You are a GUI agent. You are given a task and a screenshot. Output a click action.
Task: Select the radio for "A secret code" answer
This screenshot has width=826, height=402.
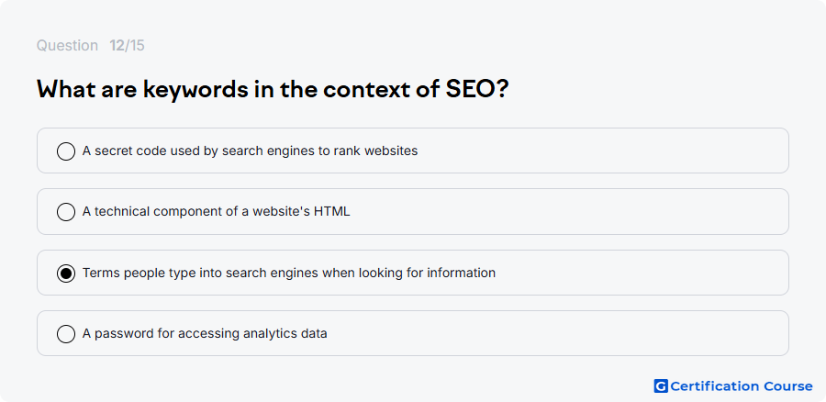[66, 151]
